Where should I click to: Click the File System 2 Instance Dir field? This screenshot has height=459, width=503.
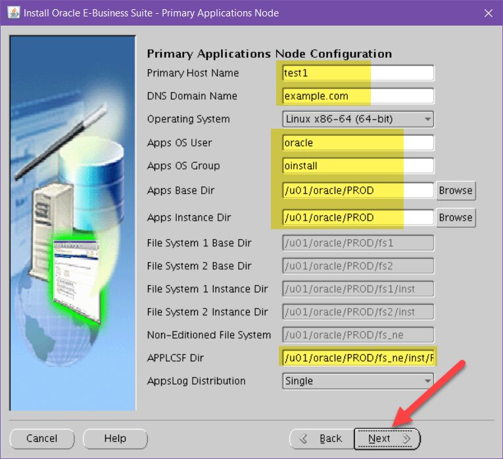[358, 313]
